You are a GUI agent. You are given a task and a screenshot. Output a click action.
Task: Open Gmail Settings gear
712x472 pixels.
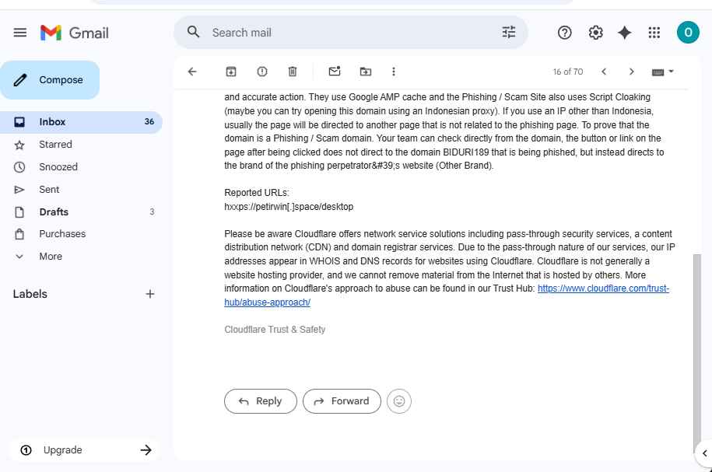click(596, 33)
